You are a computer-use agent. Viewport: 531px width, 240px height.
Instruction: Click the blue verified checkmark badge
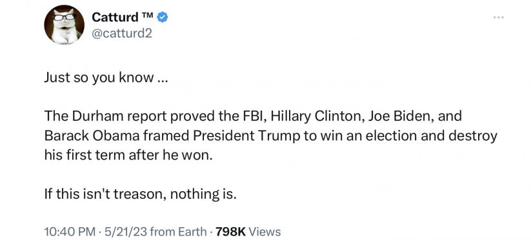click(x=163, y=17)
